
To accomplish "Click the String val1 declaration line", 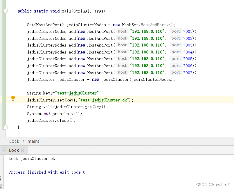I will point(67,107).
